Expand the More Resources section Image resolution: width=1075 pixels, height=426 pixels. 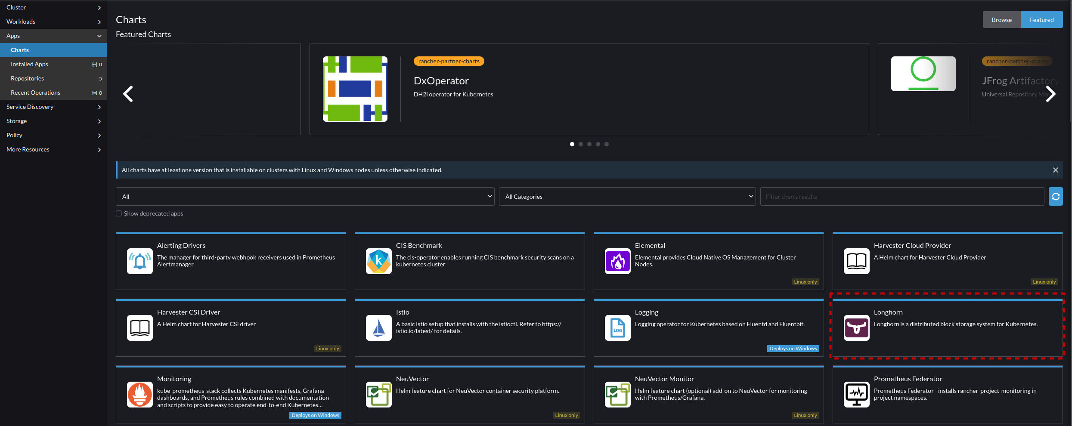point(53,149)
